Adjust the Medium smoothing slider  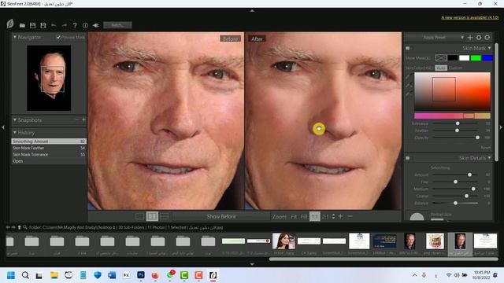(473, 189)
